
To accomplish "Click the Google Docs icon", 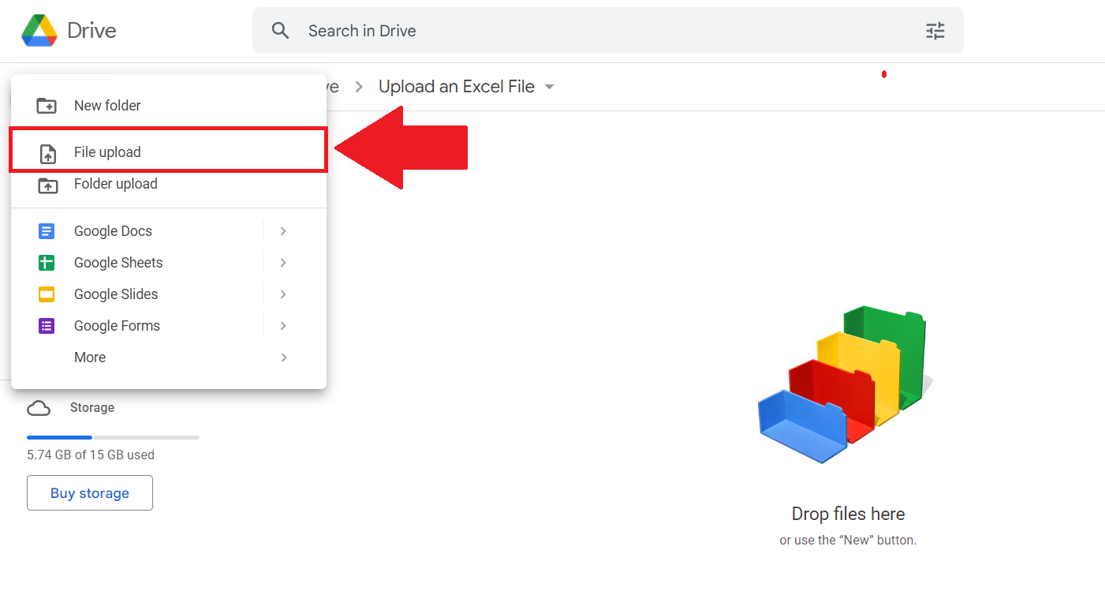I will [x=47, y=231].
